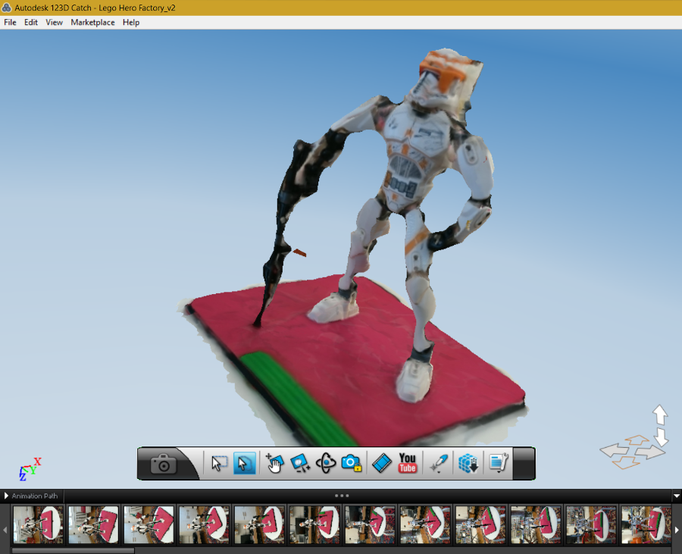Open the film strip animation tool
The image size is (682, 554).
[382, 463]
